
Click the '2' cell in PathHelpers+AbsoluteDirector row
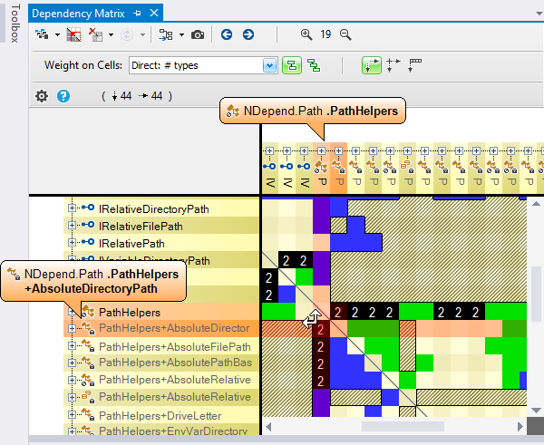coord(321,329)
